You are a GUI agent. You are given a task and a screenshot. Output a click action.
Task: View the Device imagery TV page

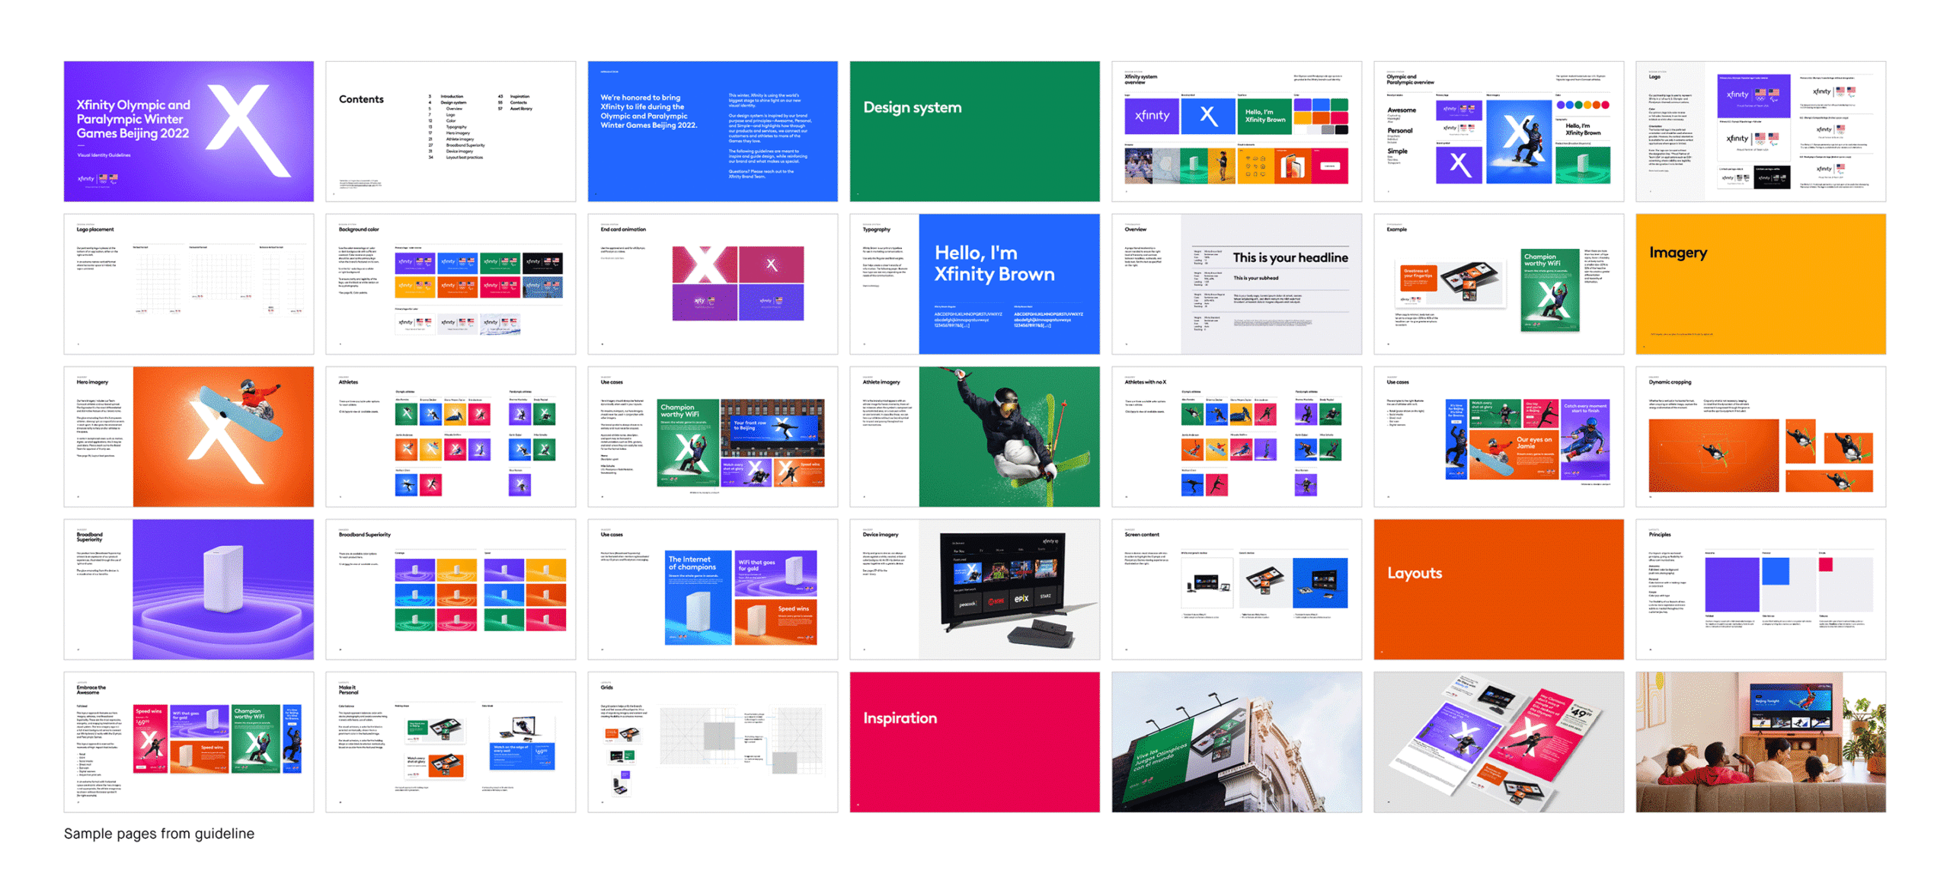click(974, 589)
